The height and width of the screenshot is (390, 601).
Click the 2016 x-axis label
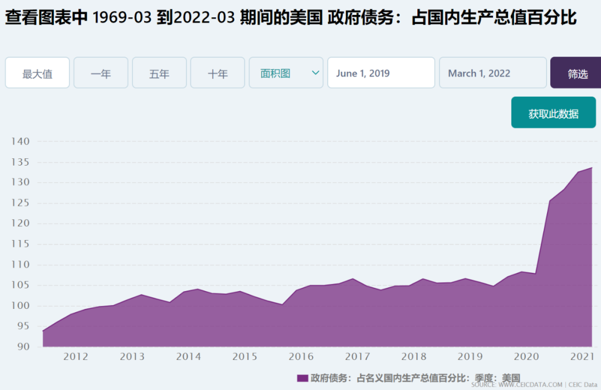point(301,357)
